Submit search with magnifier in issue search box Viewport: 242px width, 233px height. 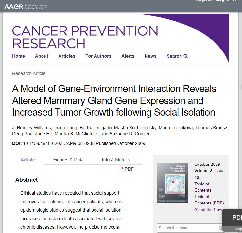click(220, 228)
